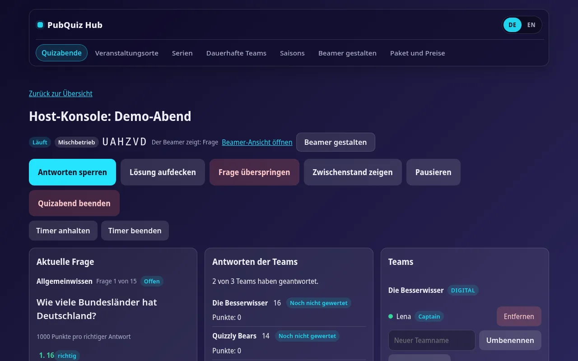The height and width of the screenshot is (361, 578).
Task: Follow the Zurück zur Übersicht link
Action: coord(61,93)
